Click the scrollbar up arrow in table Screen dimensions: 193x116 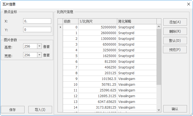(x=159, y=27)
